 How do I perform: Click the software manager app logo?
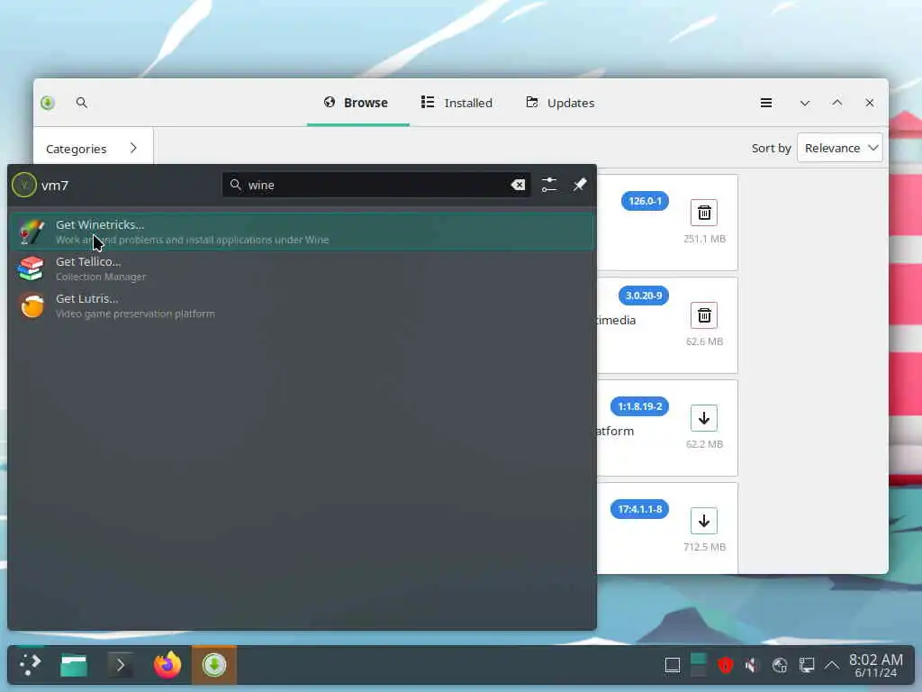pyautogui.click(x=48, y=103)
